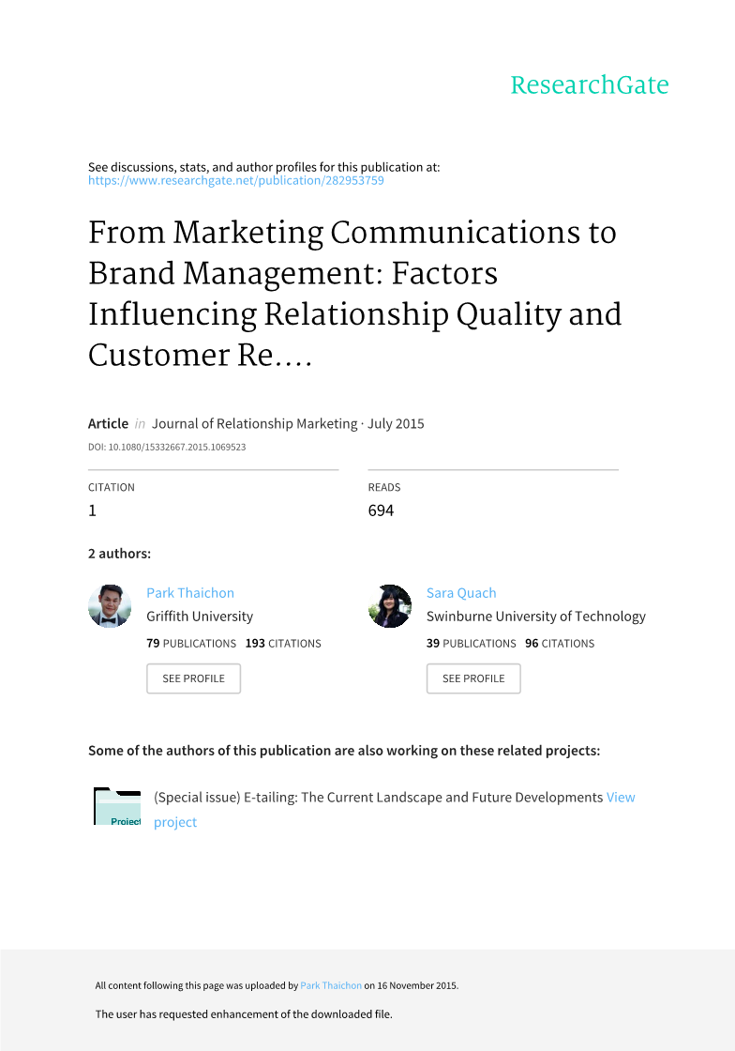Click the 694 reads count
735x1051 pixels.
[381, 510]
